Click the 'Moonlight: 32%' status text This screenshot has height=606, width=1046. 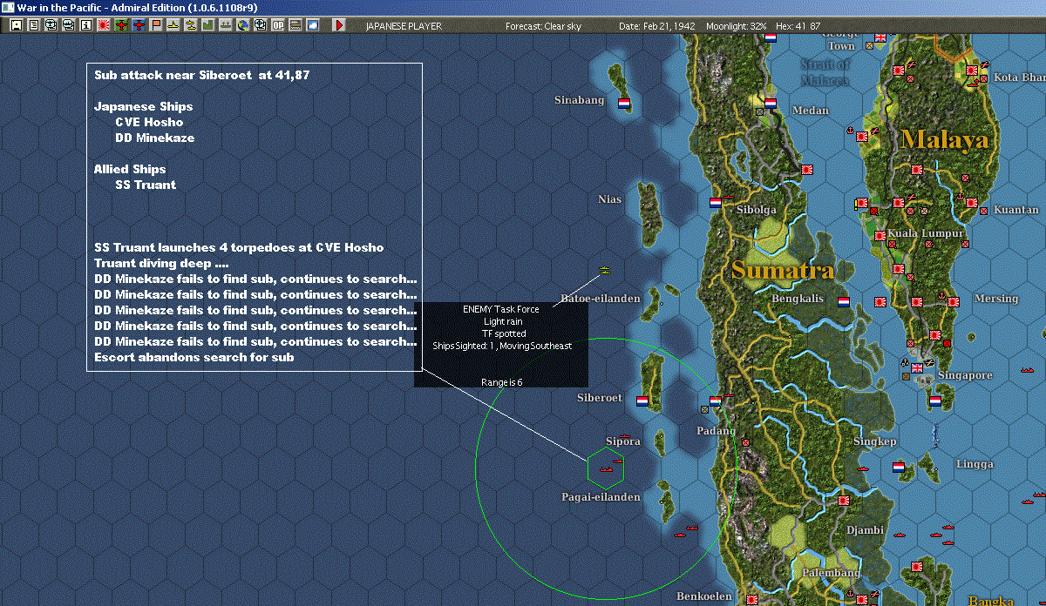(737, 26)
